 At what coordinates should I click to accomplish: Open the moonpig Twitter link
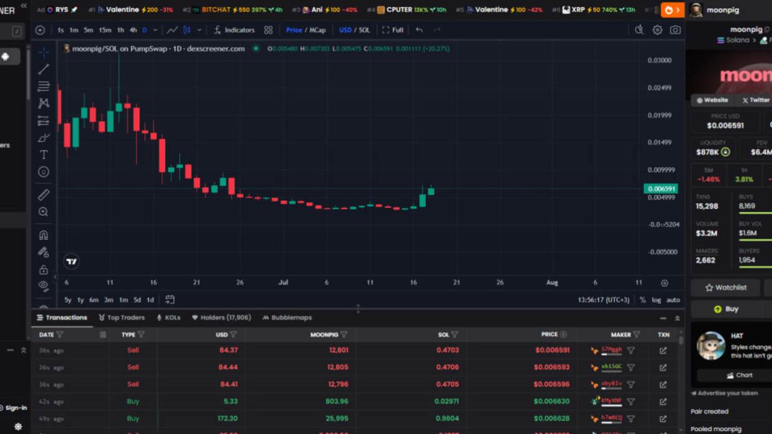click(x=756, y=100)
